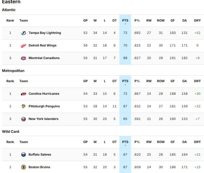Click the New York Islanders logo
Screen dimensions: 204x173
[x=23, y=119]
